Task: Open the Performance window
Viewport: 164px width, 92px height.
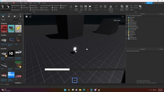Action: 33,6
